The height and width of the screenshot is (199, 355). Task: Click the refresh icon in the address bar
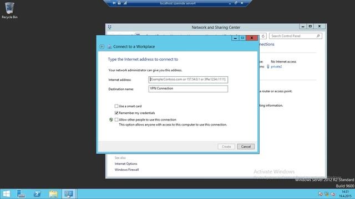point(263,36)
